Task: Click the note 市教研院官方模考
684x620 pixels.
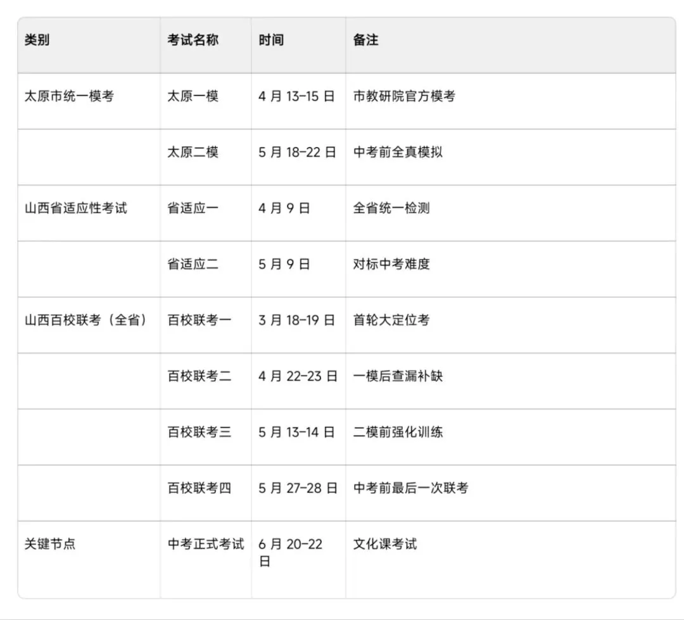Action: tap(404, 96)
